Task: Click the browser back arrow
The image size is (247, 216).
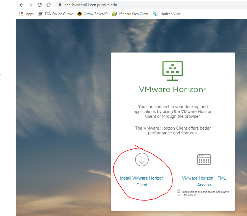Action: (x=21, y=5)
